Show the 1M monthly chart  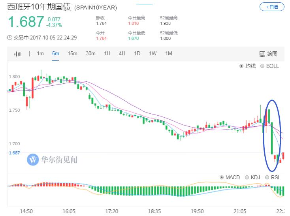pos(169,54)
